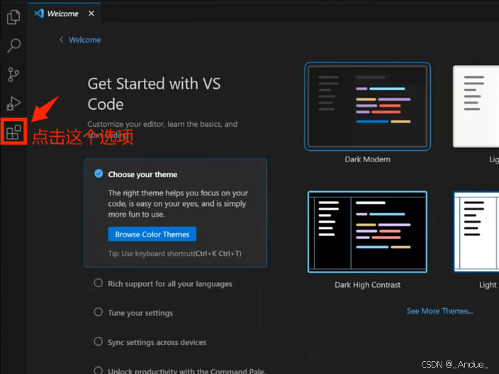The image size is (499, 374).
Task: Open See More Themes link
Action: (x=440, y=311)
